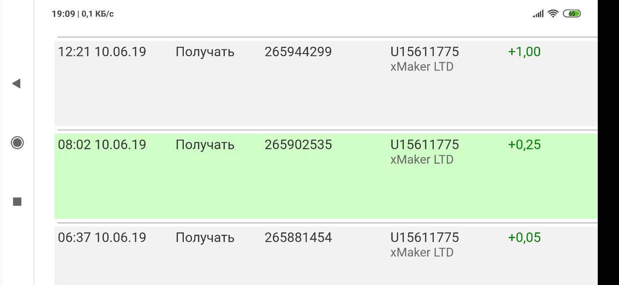Tap the battery indicator icon
This screenshot has height=285, width=619.
[x=572, y=14]
